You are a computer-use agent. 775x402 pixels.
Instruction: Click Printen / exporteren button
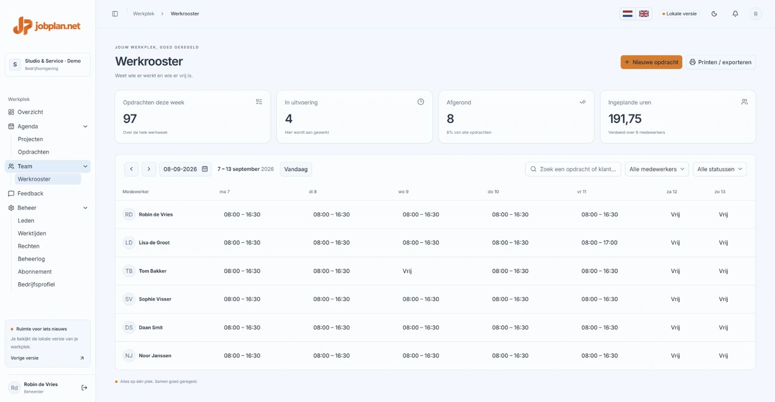pyautogui.click(x=721, y=62)
